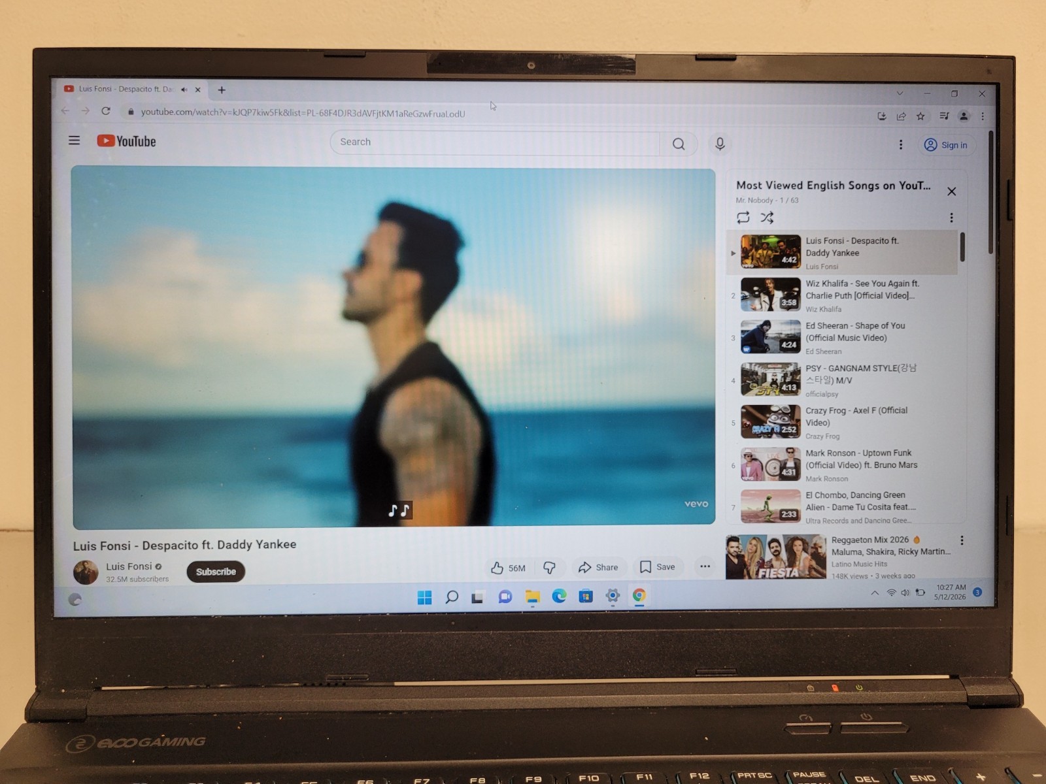The height and width of the screenshot is (784, 1046).
Task: Click the address bar URL
Action: click(x=303, y=113)
